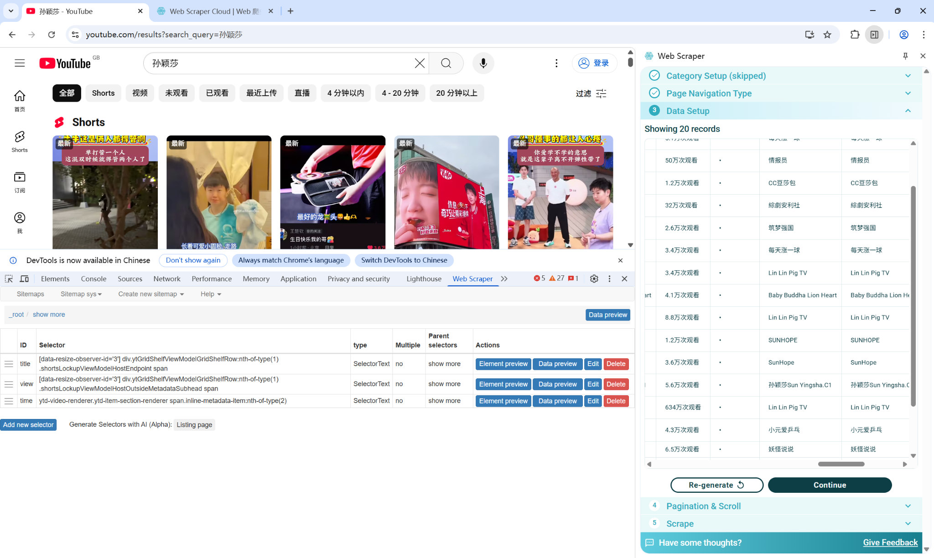Activate voice search microphone
934x558 pixels.
483,63
